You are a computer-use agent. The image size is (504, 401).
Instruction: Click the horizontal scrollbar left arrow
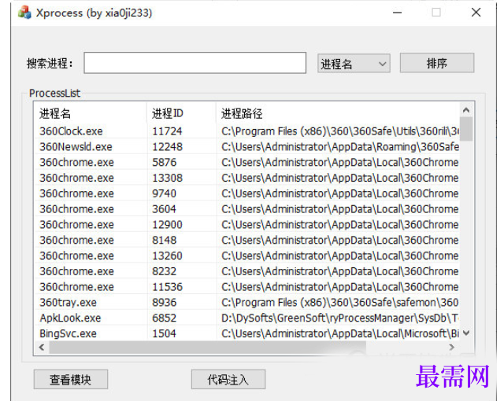click(42, 347)
